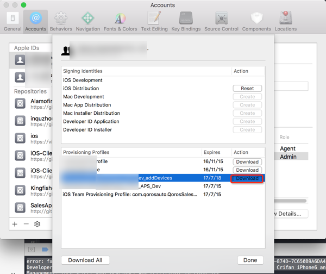The height and width of the screenshot is (274, 326).
Task: Open View Details button behind sheet
Action: pos(291,214)
